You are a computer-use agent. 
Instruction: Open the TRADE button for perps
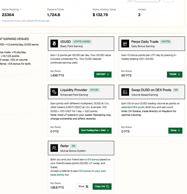(x=175, y=74)
